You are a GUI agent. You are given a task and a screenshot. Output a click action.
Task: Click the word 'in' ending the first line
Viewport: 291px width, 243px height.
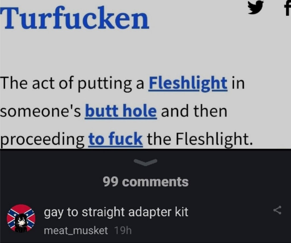point(238,83)
